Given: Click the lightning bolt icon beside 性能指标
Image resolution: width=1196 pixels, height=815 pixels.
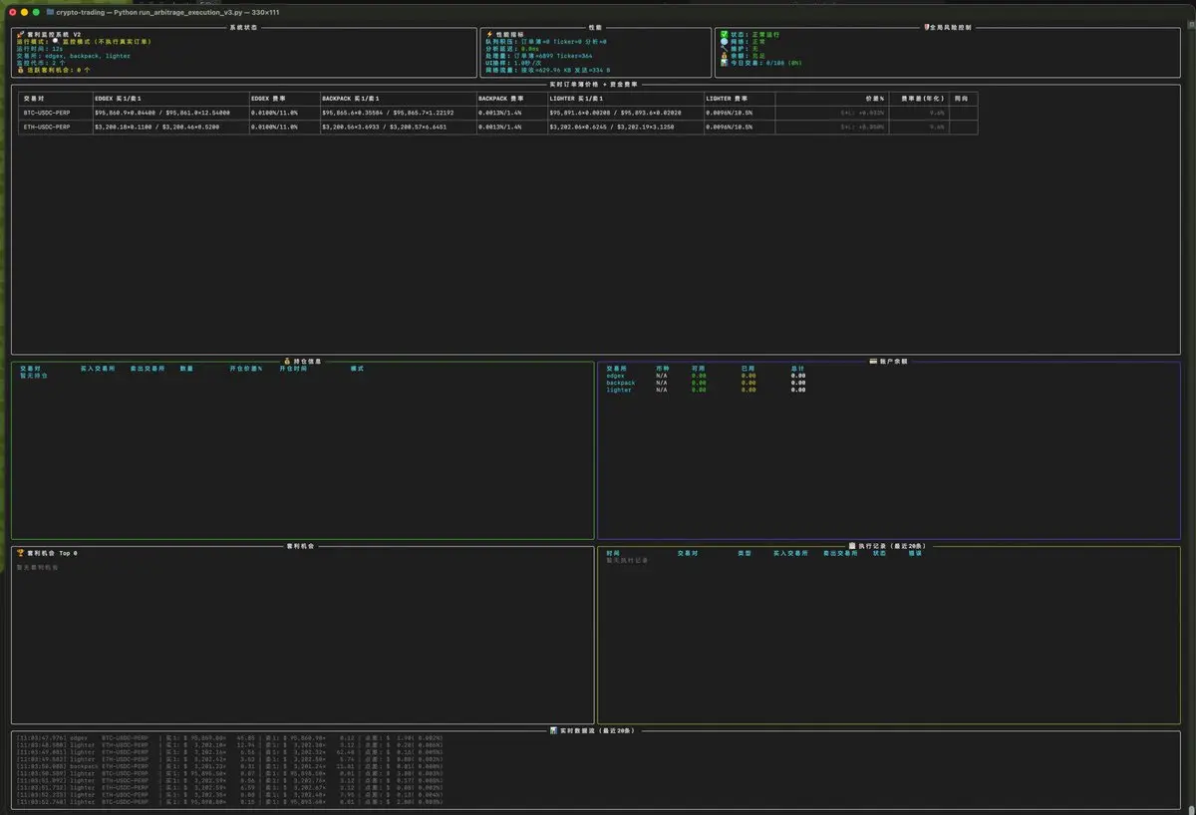Looking at the screenshot, I should click(489, 34).
